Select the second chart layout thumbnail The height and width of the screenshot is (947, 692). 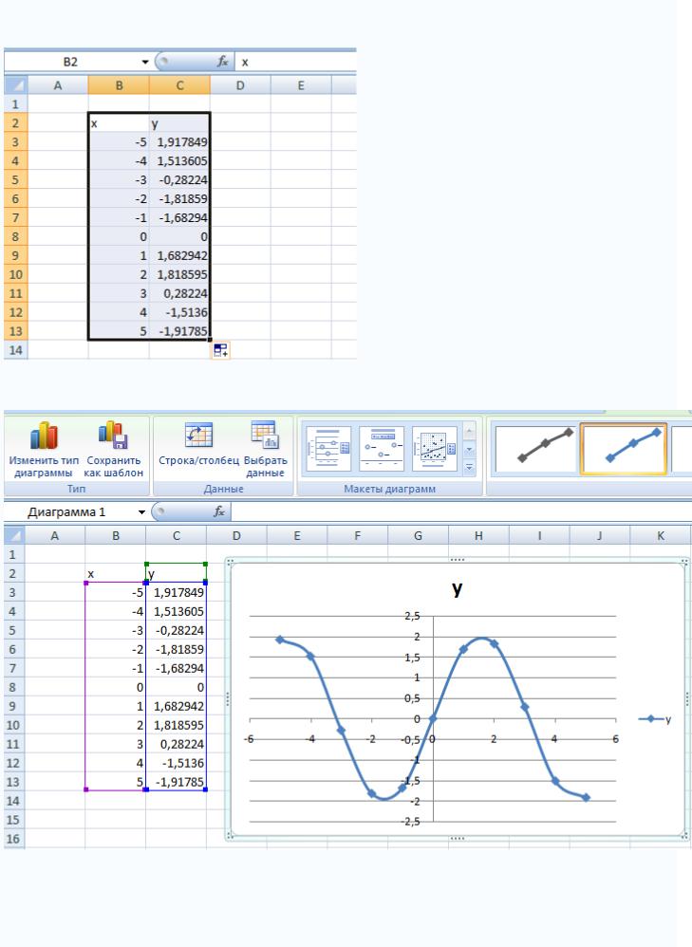click(x=382, y=449)
